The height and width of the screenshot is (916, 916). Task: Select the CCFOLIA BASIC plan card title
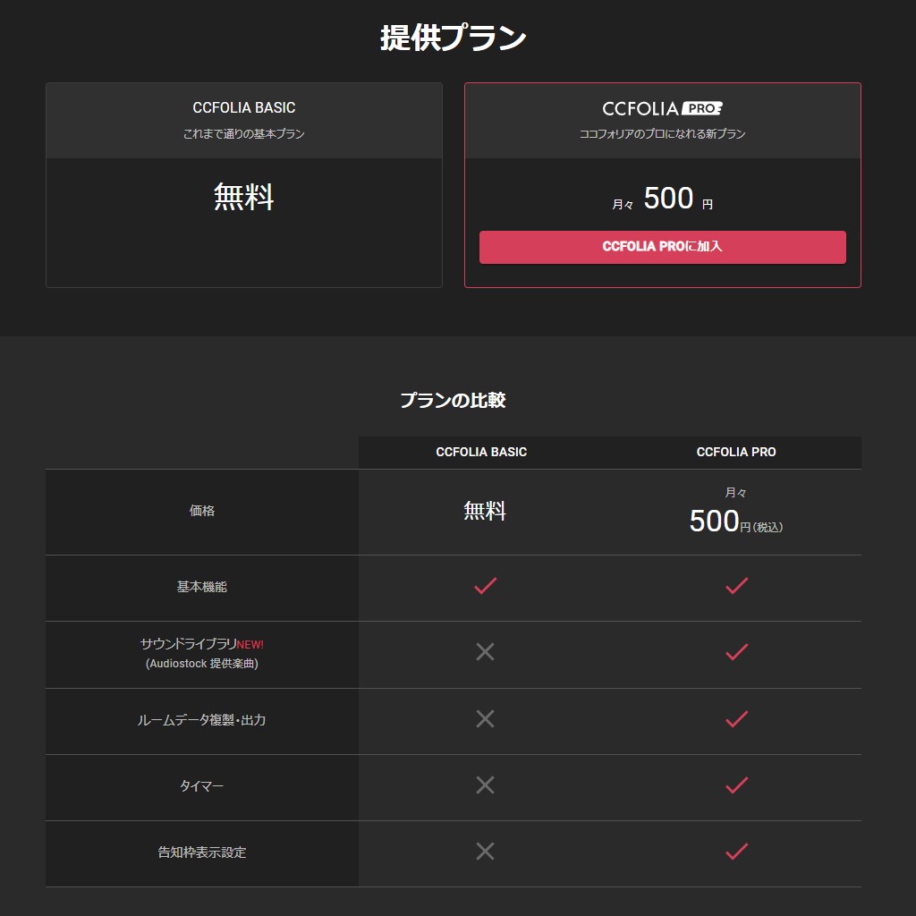[x=243, y=107]
